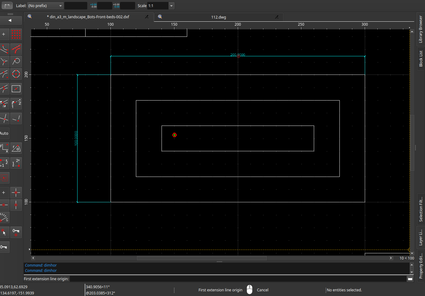The image size is (425, 296).
Task: Click the horizontal scrollbar thumb
Action: point(202,258)
